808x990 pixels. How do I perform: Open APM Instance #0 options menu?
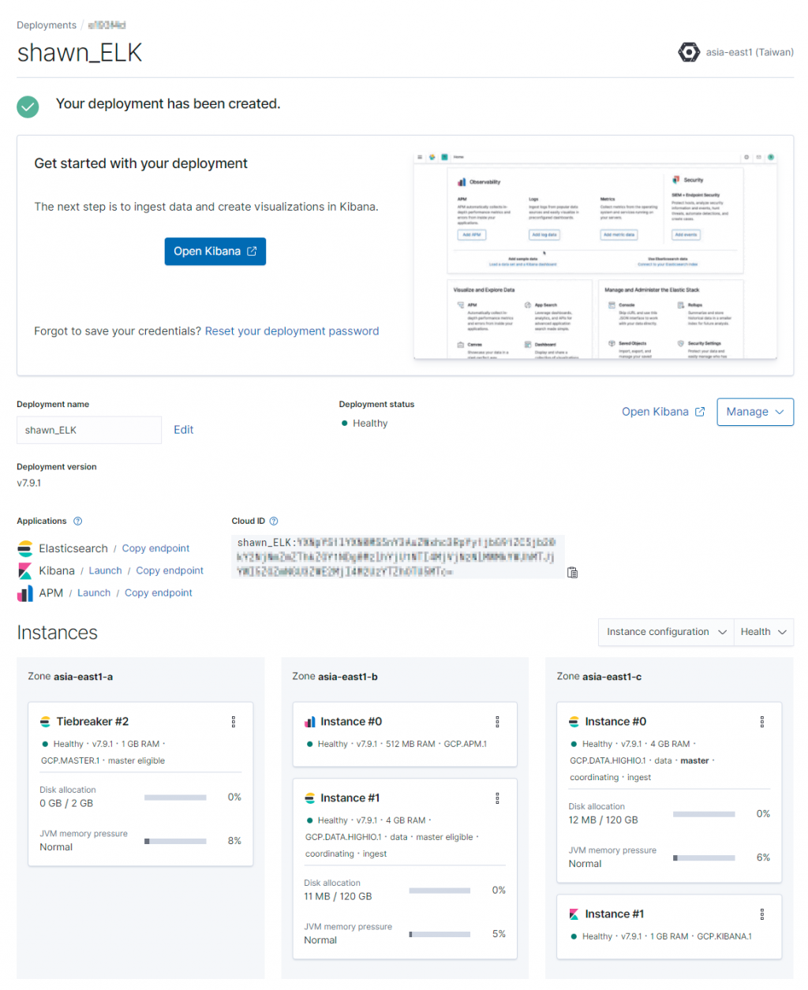tap(497, 722)
